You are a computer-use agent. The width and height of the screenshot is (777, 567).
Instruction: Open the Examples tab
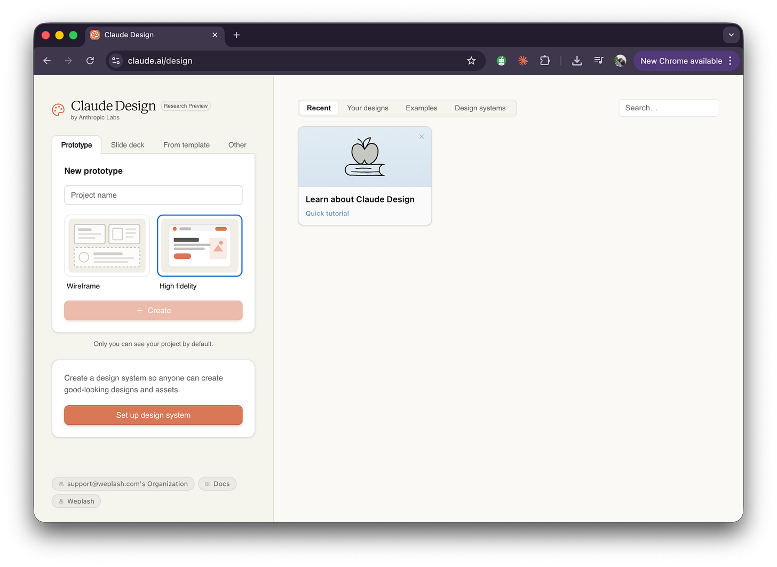[x=422, y=108]
